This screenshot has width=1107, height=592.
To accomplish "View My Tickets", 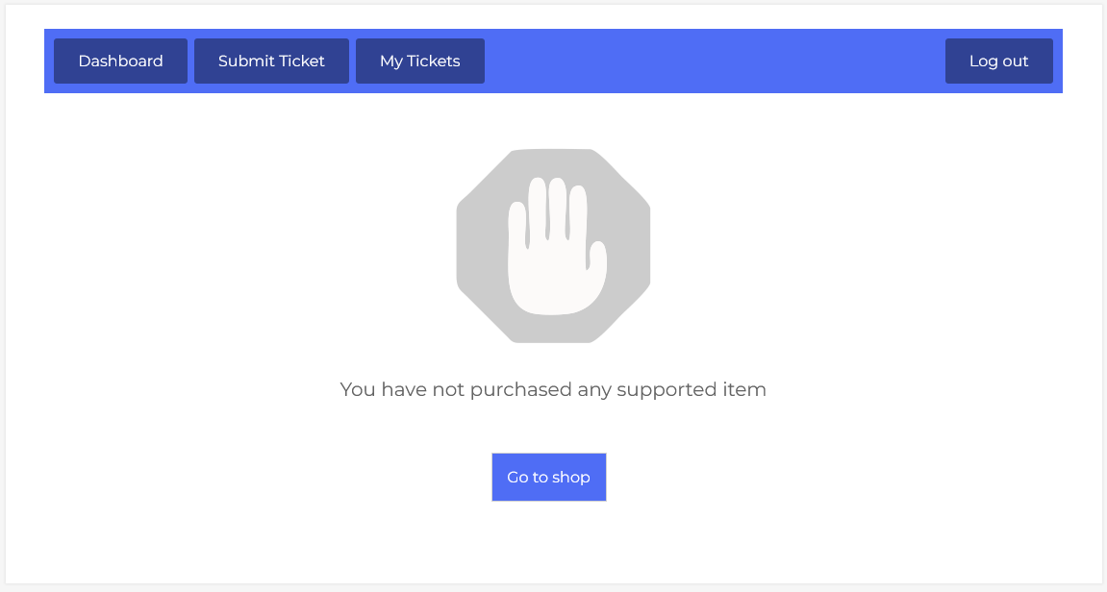I will click(419, 62).
